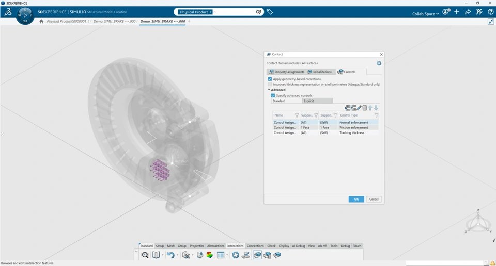Click the second insert-row table icon
The width and height of the screenshot is (496, 266).
353,108
